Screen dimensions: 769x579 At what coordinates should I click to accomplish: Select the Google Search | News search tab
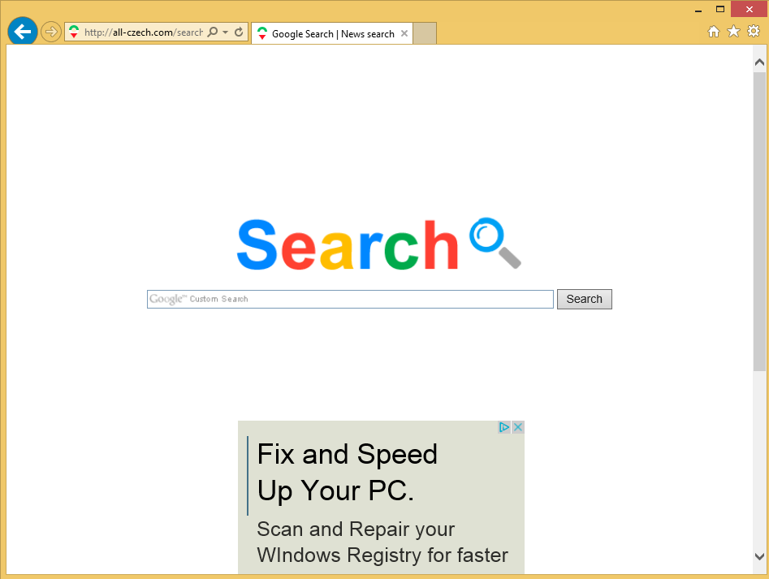pos(332,34)
